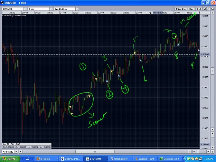216x162 pixels.
Task: Click the horizontal zoom slider
Action: point(198,152)
